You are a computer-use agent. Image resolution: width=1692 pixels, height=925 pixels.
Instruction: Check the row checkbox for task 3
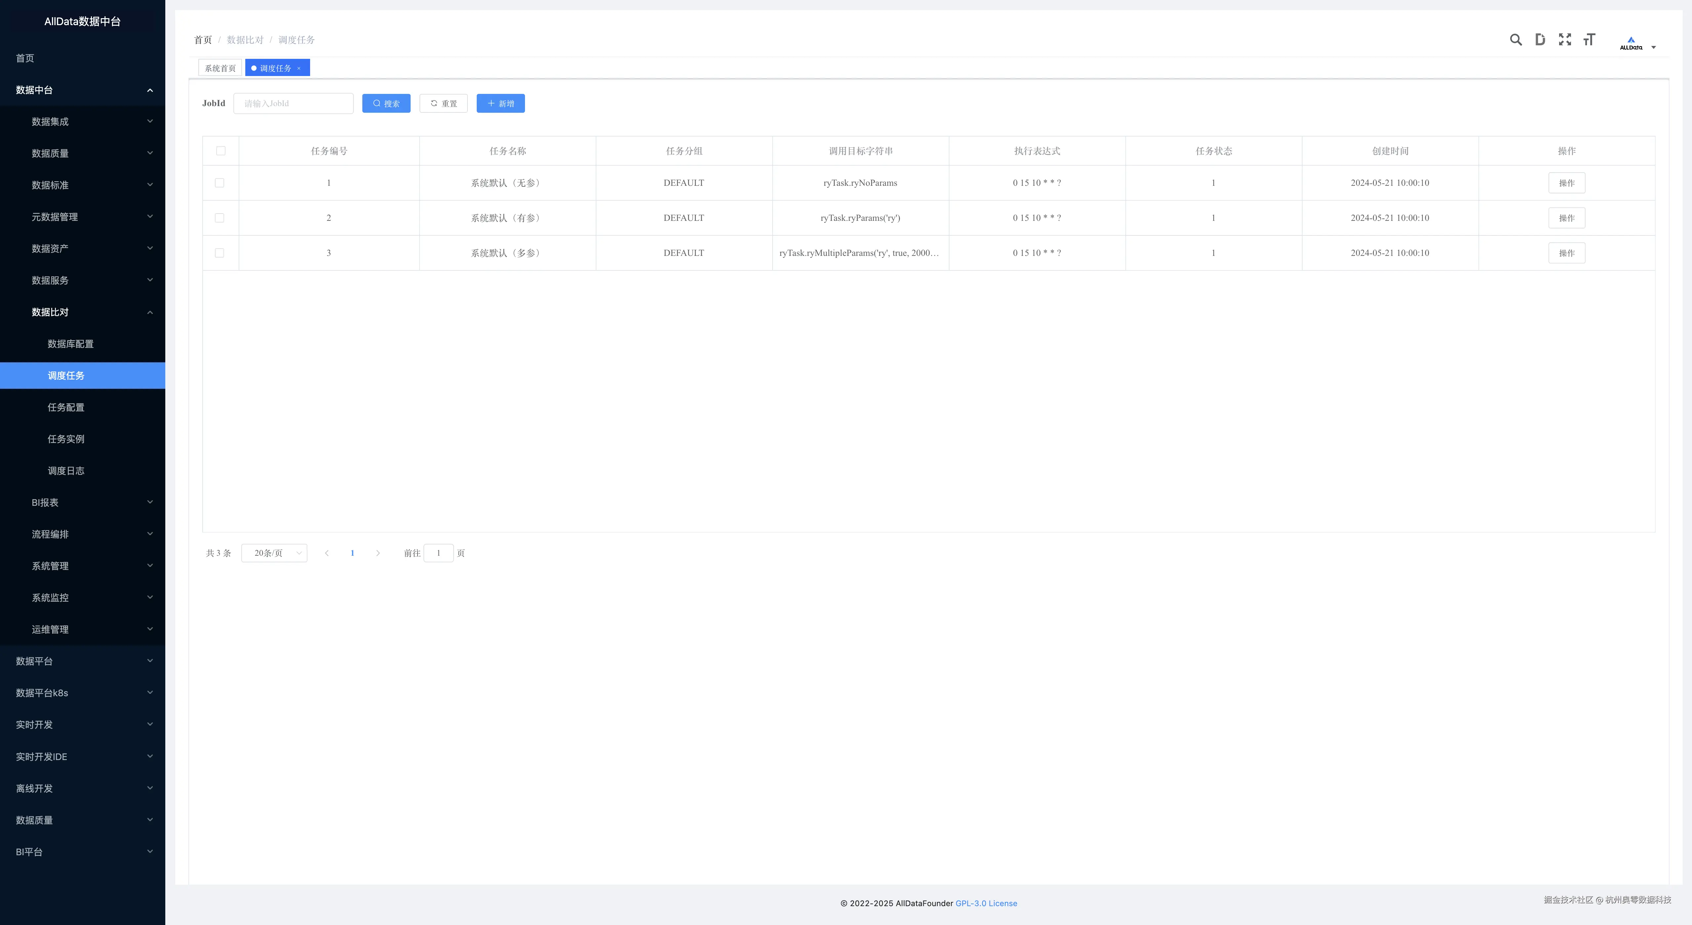click(x=220, y=253)
